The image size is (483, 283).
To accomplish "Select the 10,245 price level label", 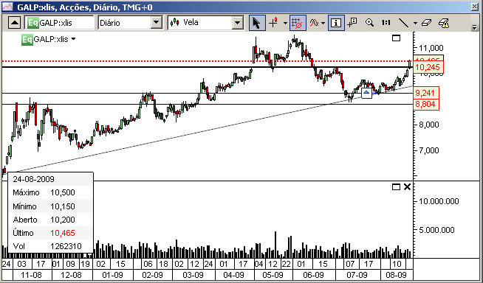I will coord(429,67).
